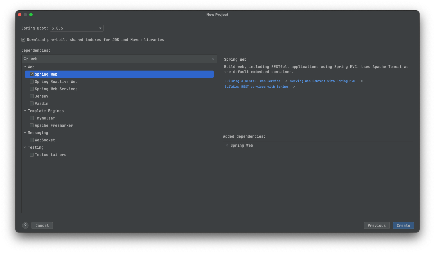The width and height of the screenshot is (435, 253).
Task: Select the Spring Reactive Web row label
Action: [x=56, y=82]
